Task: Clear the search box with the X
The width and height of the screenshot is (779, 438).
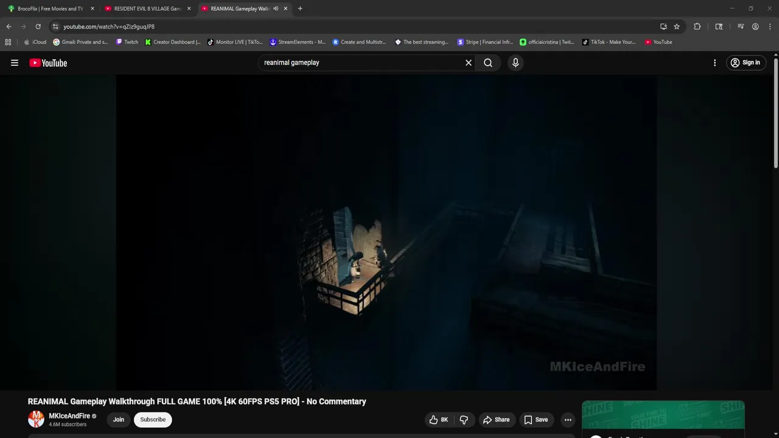Action: click(469, 63)
